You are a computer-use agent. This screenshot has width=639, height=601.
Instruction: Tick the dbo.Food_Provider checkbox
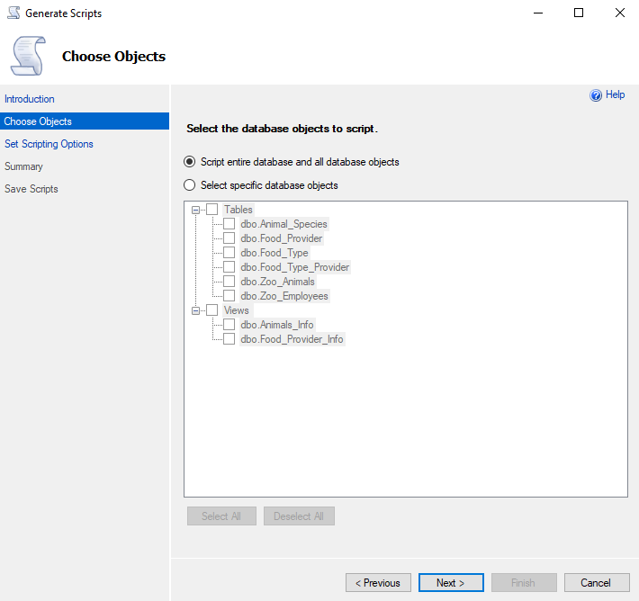(x=229, y=238)
